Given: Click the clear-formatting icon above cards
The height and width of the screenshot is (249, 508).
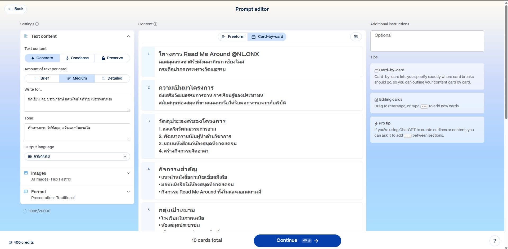Looking at the screenshot, I should (356, 37).
